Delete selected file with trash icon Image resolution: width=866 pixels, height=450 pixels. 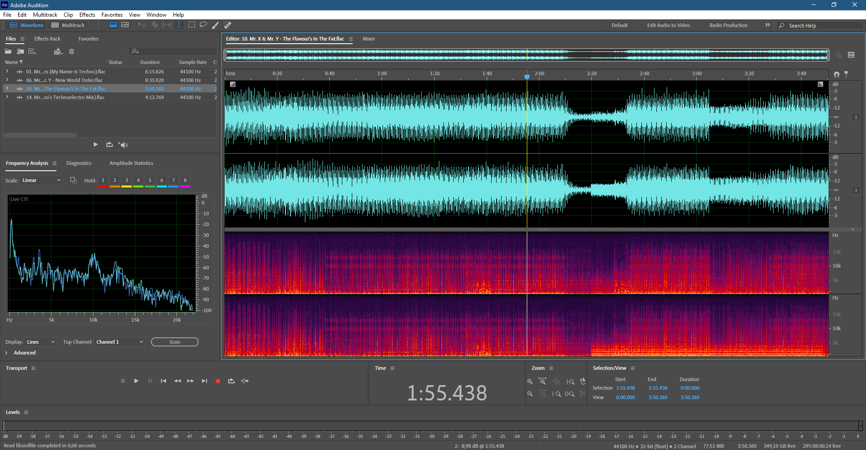click(71, 51)
